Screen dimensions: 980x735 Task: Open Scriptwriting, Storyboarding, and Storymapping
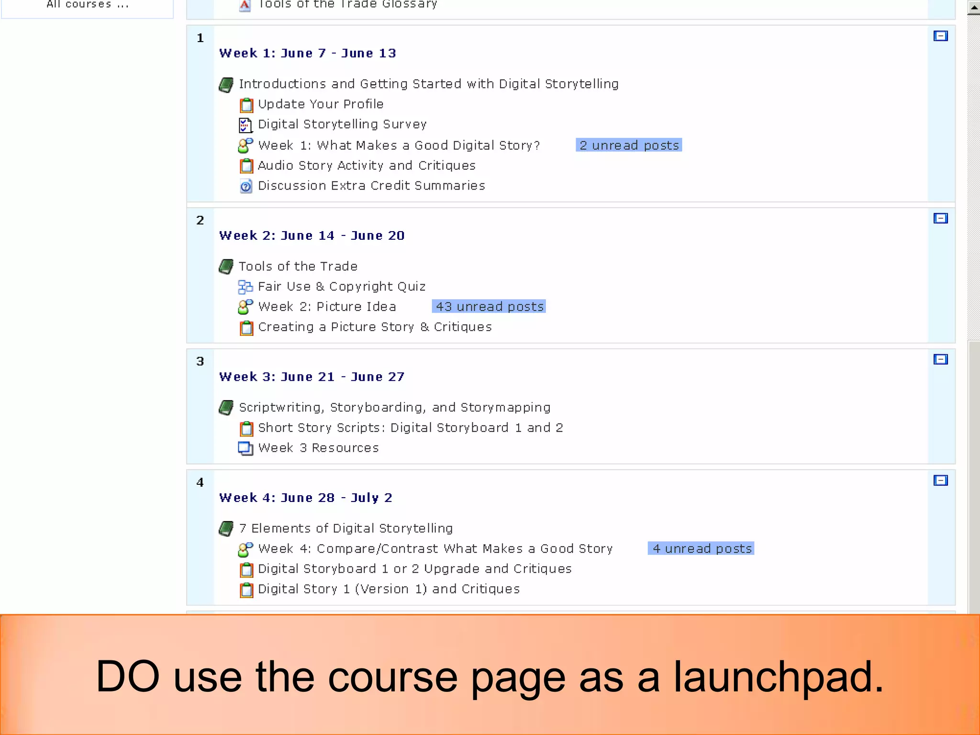click(395, 408)
